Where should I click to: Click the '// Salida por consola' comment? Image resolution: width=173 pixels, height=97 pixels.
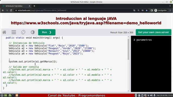point(24,67)
